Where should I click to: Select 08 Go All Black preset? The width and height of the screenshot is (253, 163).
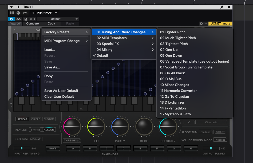click(x=195, y=73)
